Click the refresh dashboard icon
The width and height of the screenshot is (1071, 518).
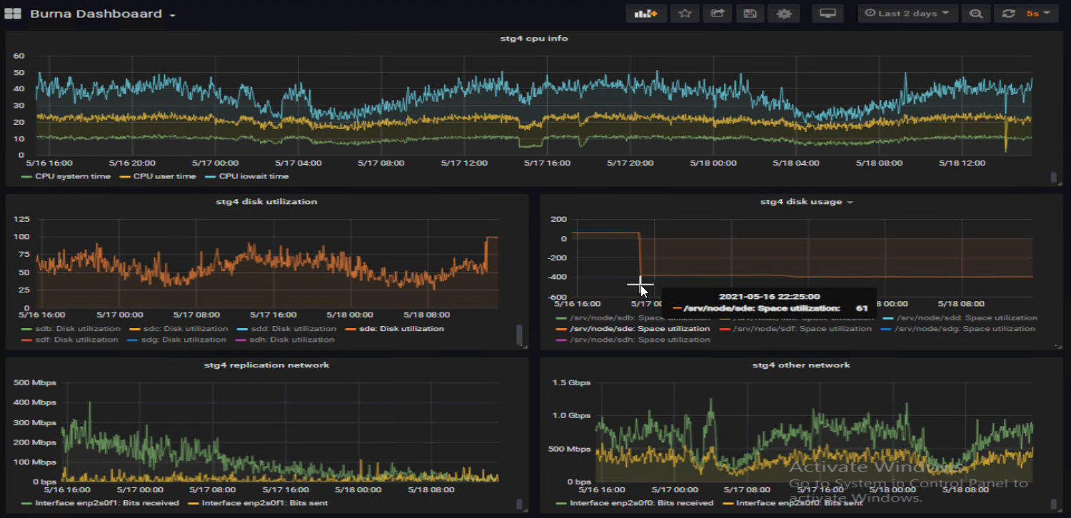1008,14
